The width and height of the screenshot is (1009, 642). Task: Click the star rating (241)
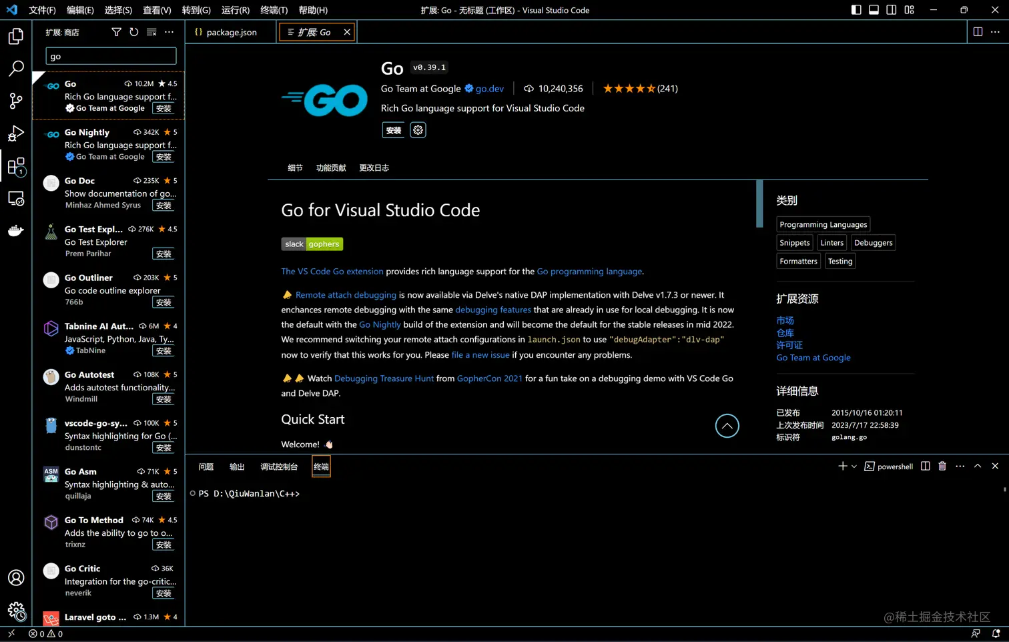click(x=640, y=89)
